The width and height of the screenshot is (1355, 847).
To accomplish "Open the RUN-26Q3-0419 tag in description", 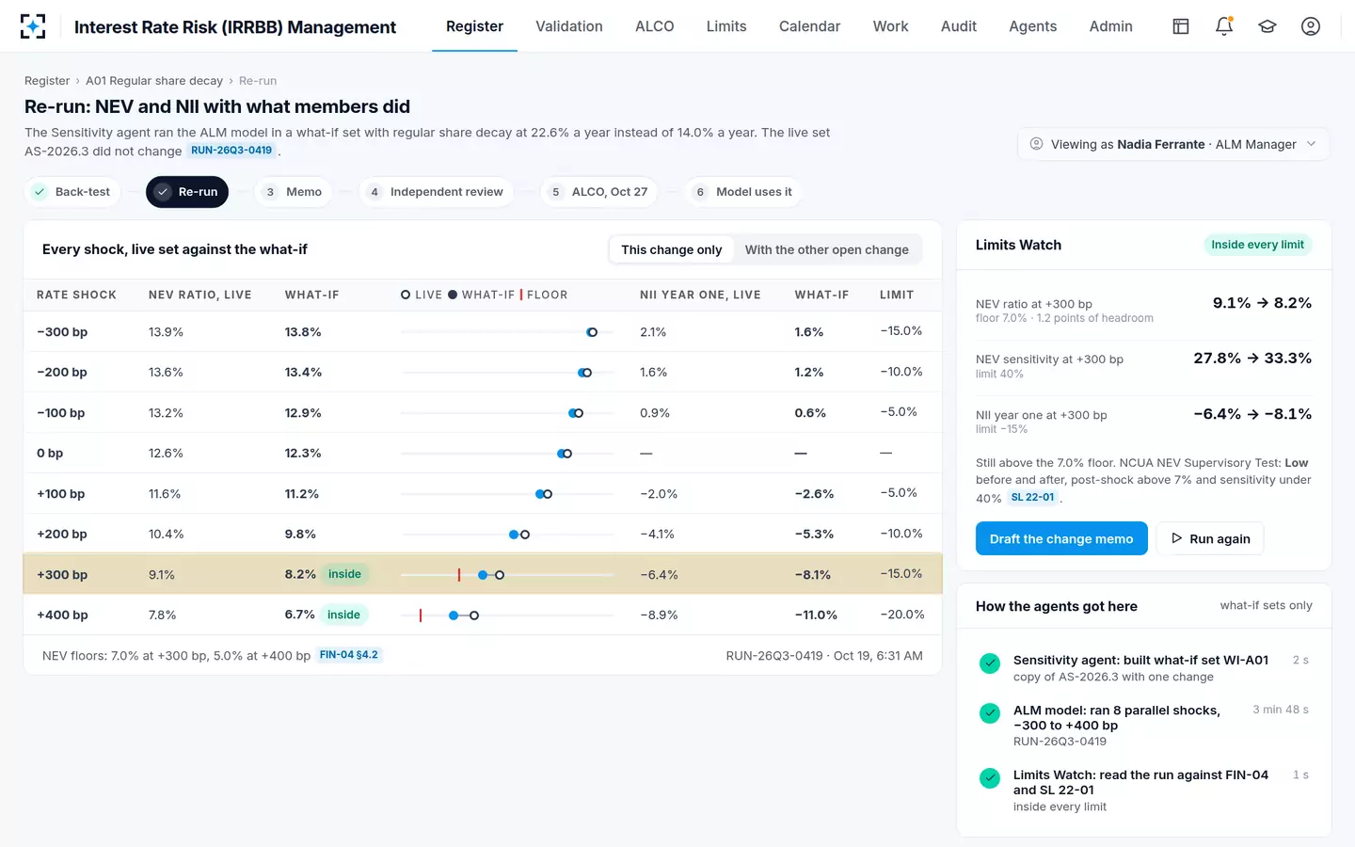I will click(231, 151).
